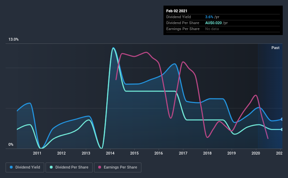Click the 2018 x-axis label
The height and width of the screenshot is (178, 288).
[207, 153]
